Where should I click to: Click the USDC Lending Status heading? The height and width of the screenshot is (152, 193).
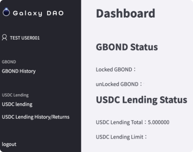pyautogui.click(x=141, y=100)
